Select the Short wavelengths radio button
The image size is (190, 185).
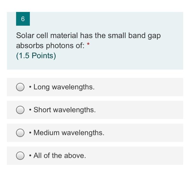click(x=20, y=110)
